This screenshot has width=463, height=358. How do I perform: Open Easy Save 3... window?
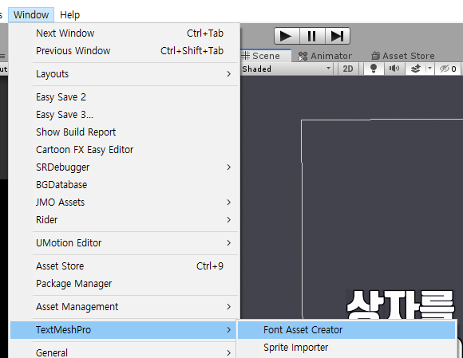click(x=124, y=115)
